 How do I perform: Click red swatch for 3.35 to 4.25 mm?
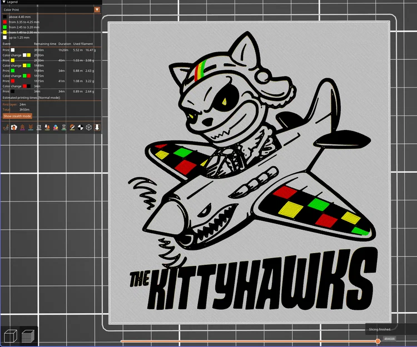5,22
